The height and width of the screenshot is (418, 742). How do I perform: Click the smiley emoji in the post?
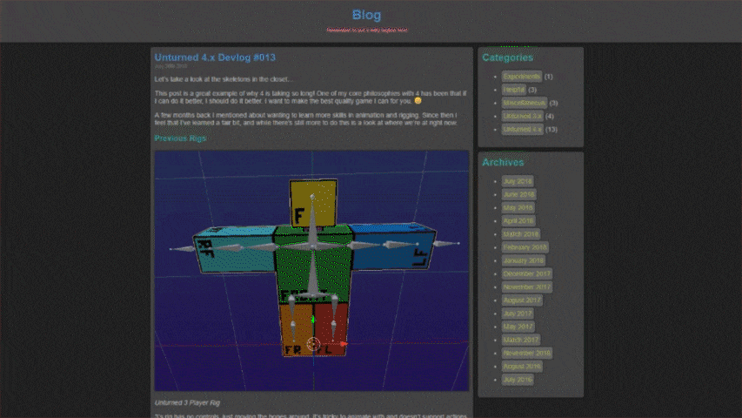click(x=418, y=100)
